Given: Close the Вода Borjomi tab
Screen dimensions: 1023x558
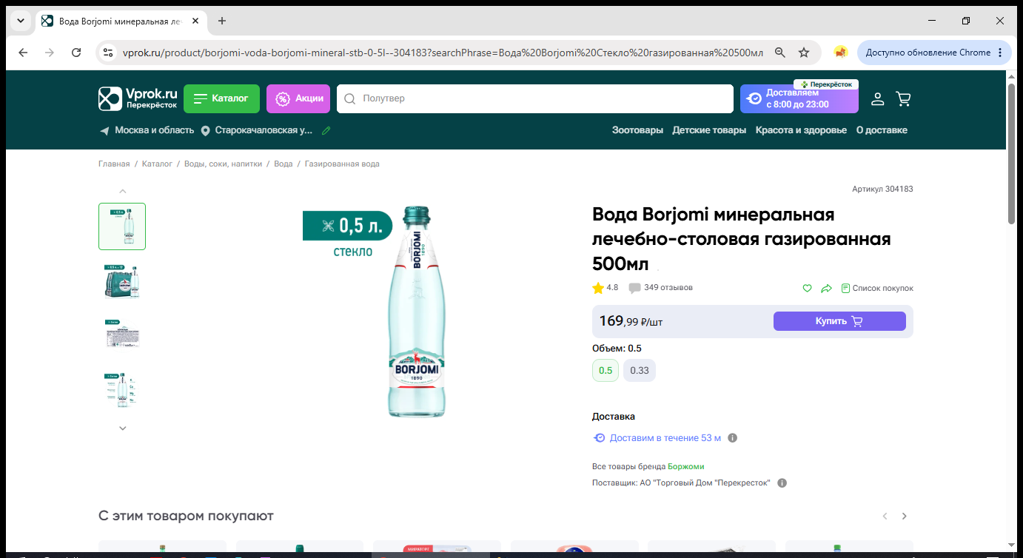Looking at the screenshot, I should [195, 21].
